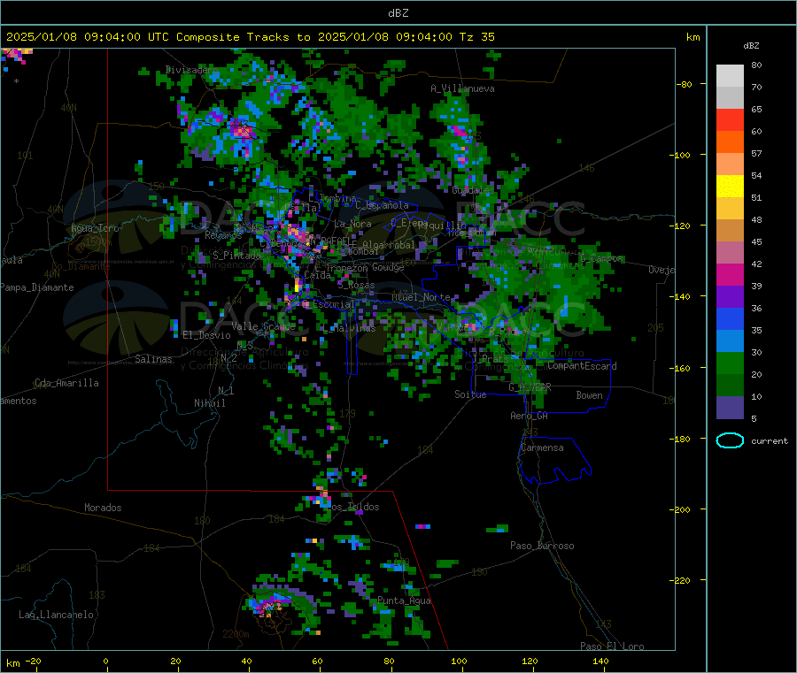Click the 'Pampa_Diamante' map label
Image resolution: width=797 pixels, height=673 pixels.
pyautogui.click(x=37, y=287)
